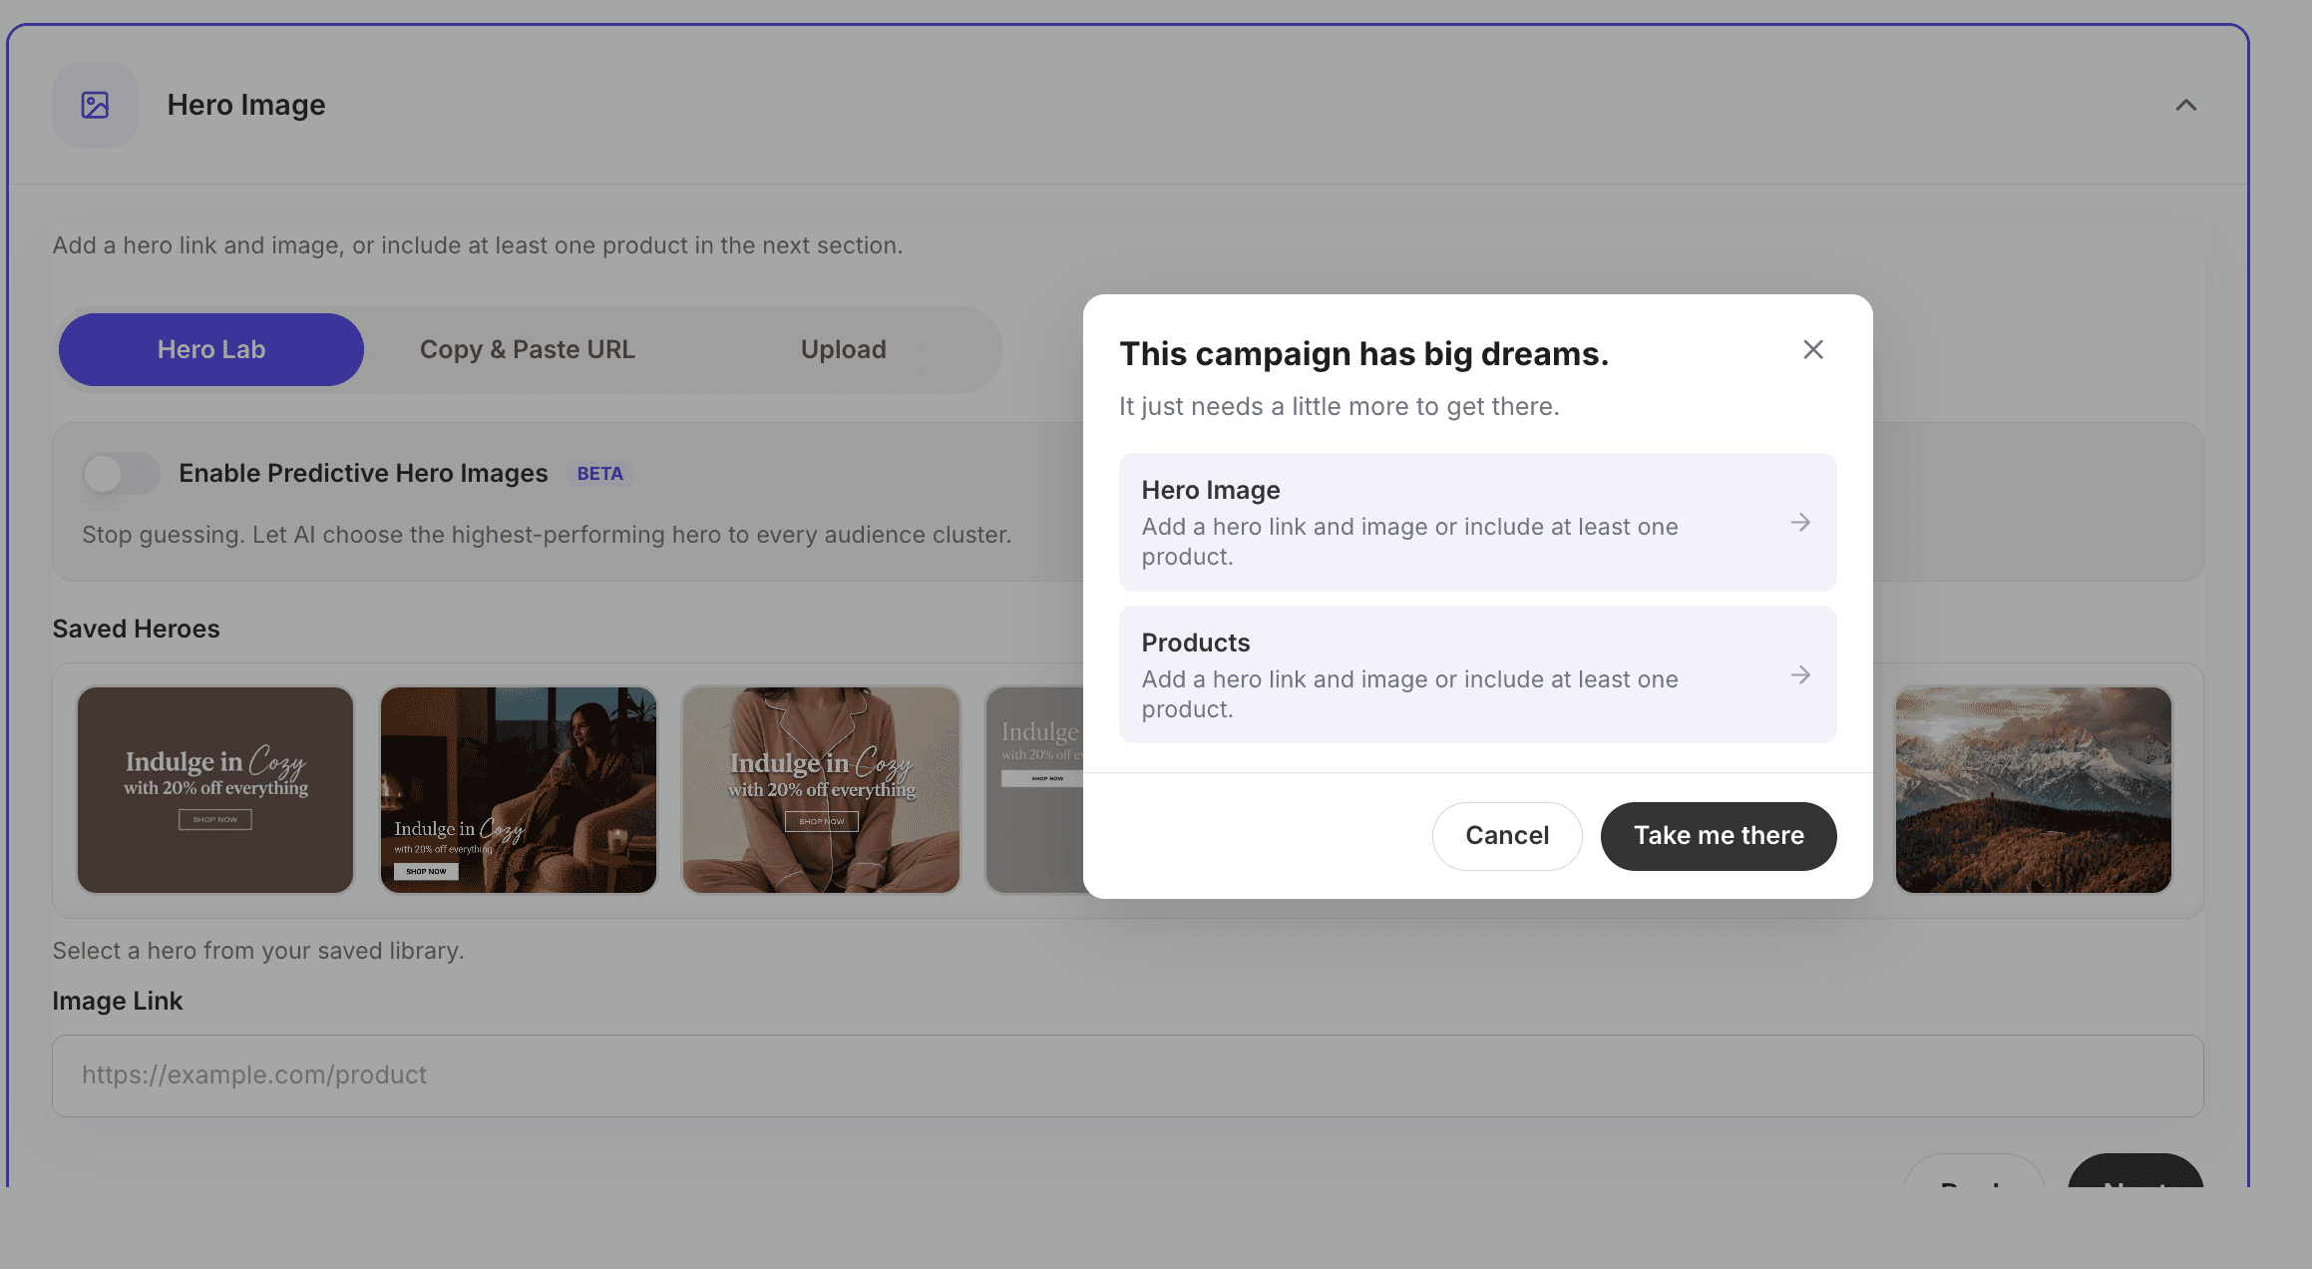2312x1269 pixels.
Task: Switch to Copy & Paste URL tab
Action: [x=527, y=349]
